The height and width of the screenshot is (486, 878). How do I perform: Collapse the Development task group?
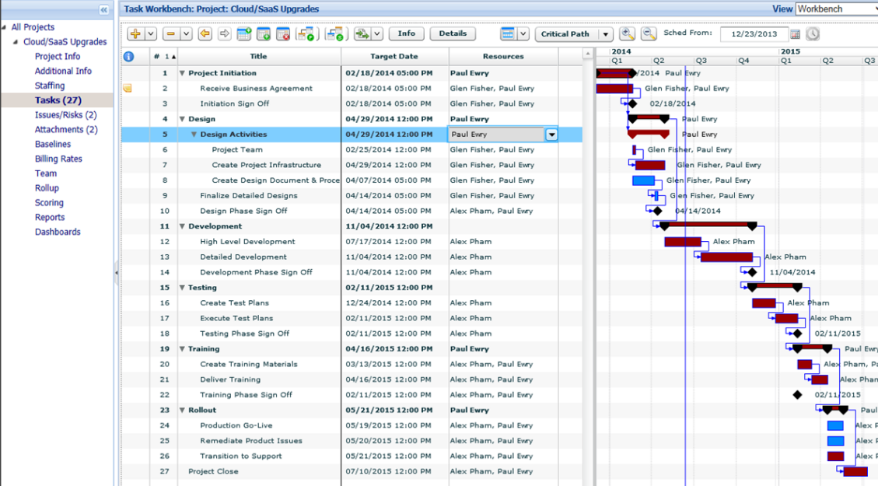182,226
